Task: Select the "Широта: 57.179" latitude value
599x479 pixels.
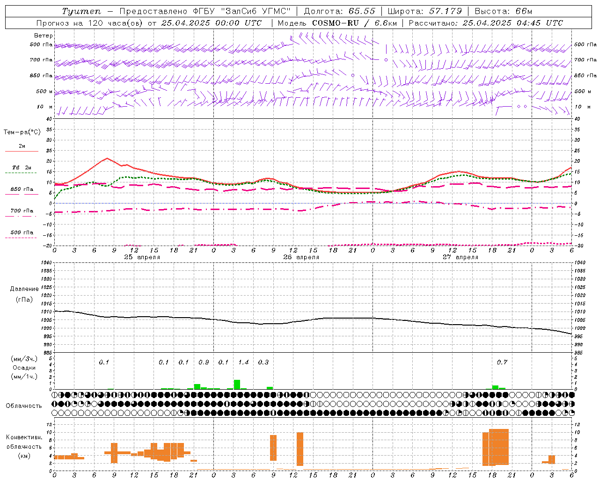Action: 425,11
